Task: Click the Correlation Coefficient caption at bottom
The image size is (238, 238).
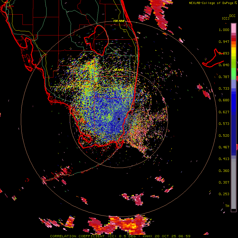Action: tap(120, 236)
